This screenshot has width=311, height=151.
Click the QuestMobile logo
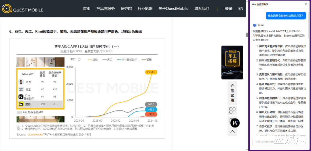coord(22,9)
